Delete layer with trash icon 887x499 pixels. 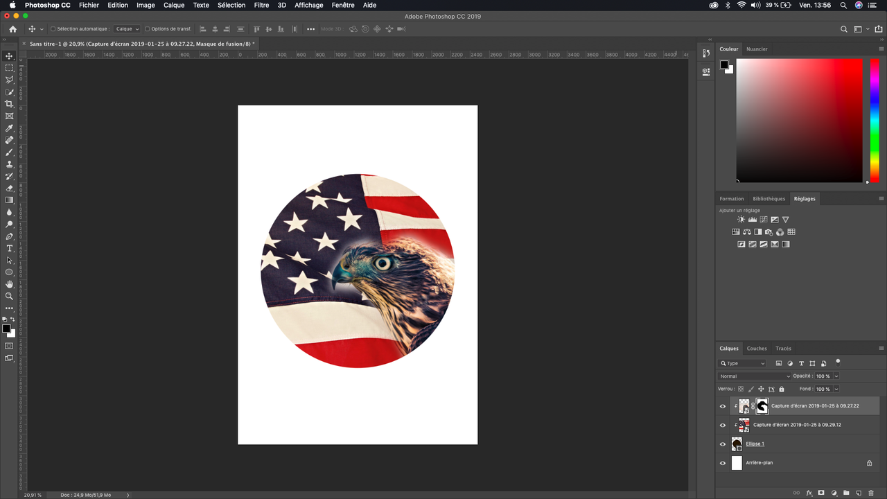pyautogui.click(x=871, y=493)
